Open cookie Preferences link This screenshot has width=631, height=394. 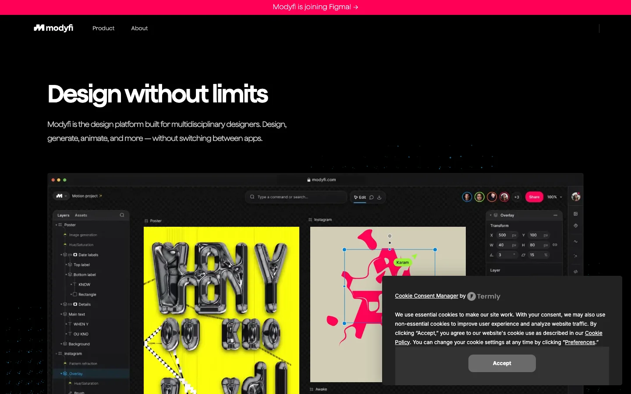580,342
